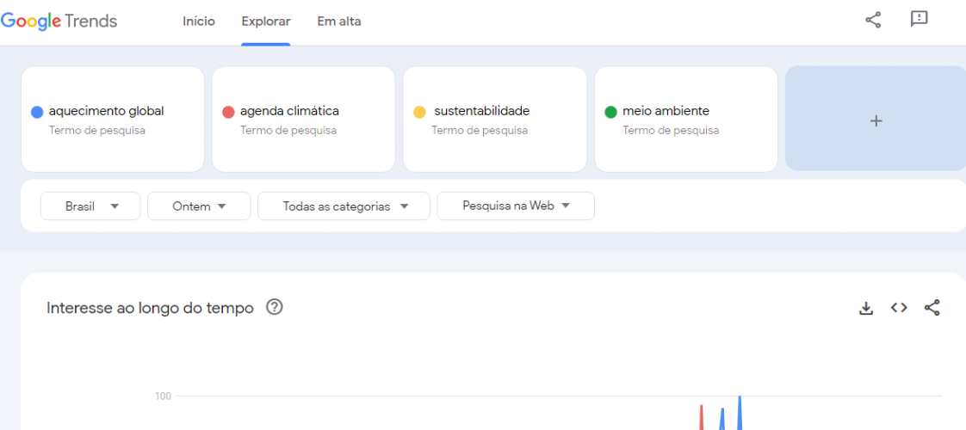The image size is (966, 430).
Task: Expand the Ontem time range dropdown
Action: [199, 206]
